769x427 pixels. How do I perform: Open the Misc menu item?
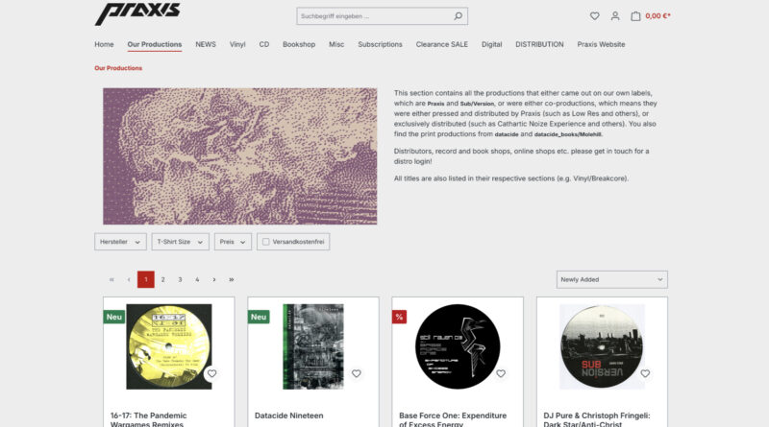tap(336, 44)
